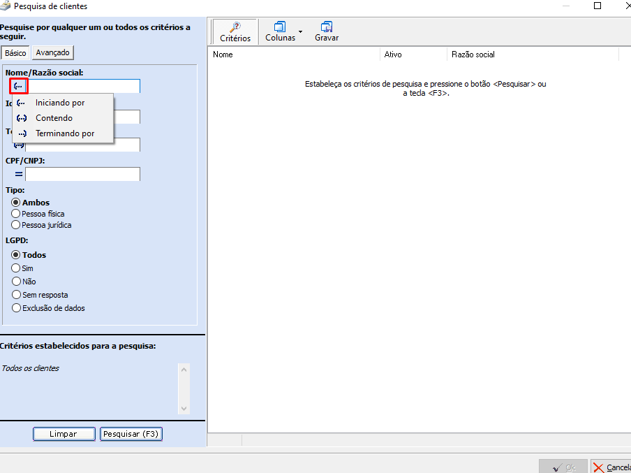The image size is (631, 473).
Task: Sort by the Ativo column header
Action: (x=413, y=54)
